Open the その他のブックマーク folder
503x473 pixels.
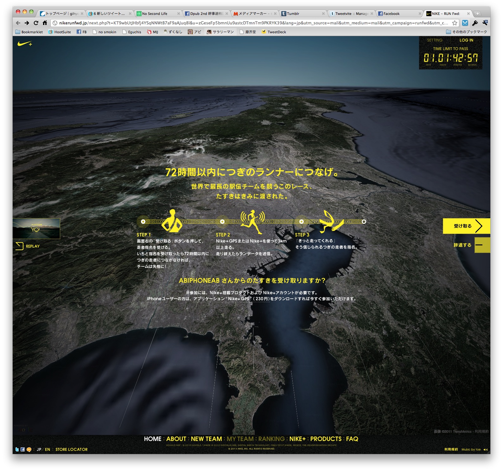point(466,32)
